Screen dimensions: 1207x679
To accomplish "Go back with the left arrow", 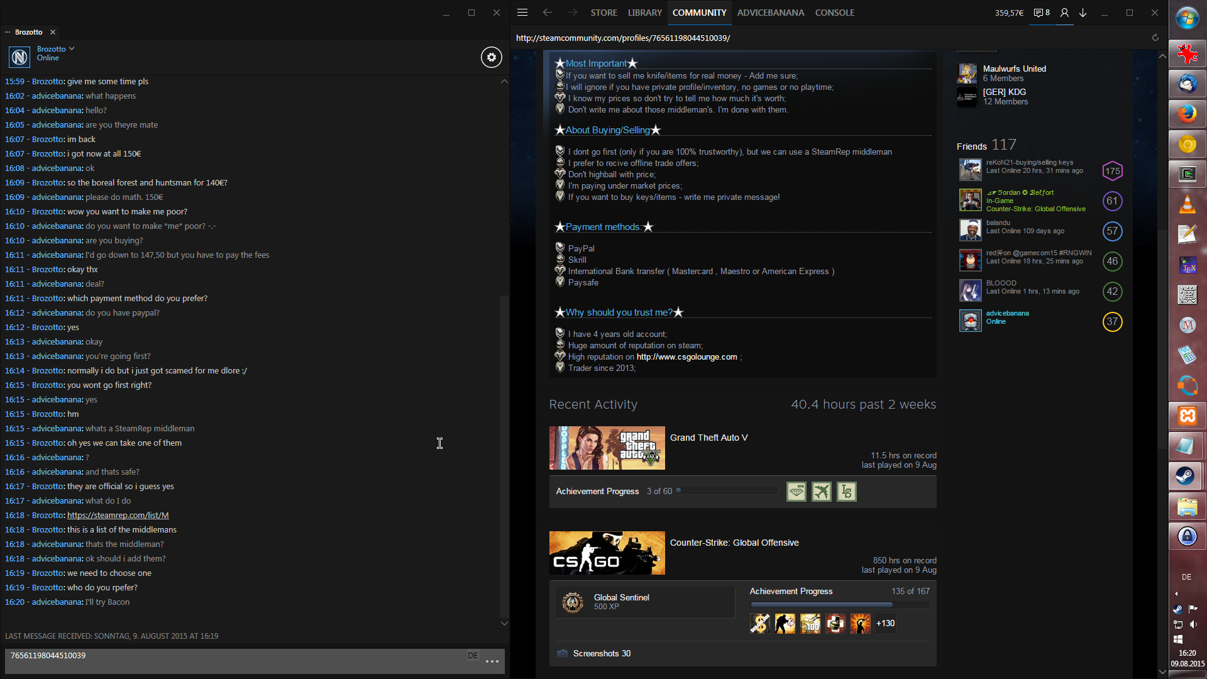I will (x=547, y=13).
